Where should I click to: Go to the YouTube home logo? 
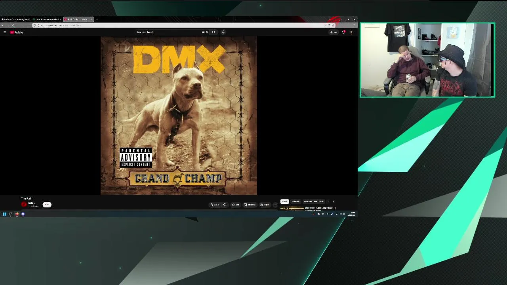click(17, 32)
